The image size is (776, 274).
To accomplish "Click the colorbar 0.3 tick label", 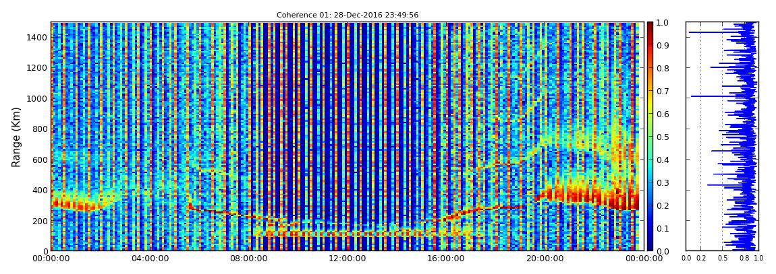I will (x=662, y=182).
